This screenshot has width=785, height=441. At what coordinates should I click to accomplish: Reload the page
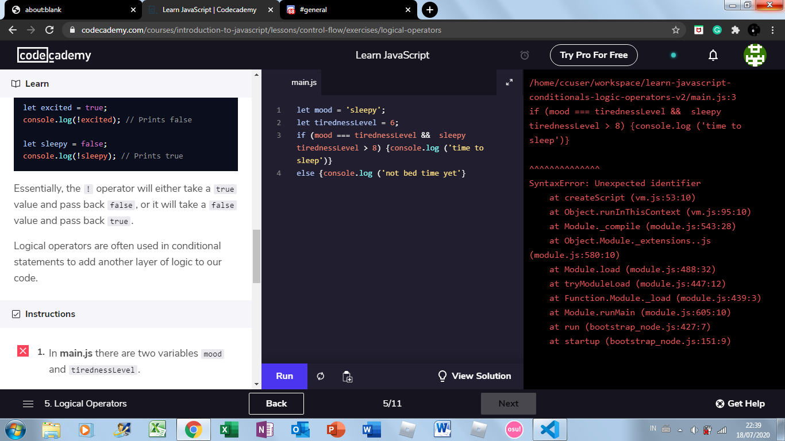49,30
